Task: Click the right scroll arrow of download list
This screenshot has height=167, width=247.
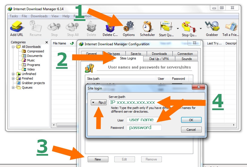Action: (234, 125)
